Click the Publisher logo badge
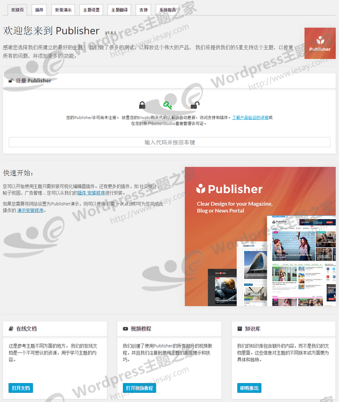This screenshot has height=402, width=339. click(x=320, y=43)
